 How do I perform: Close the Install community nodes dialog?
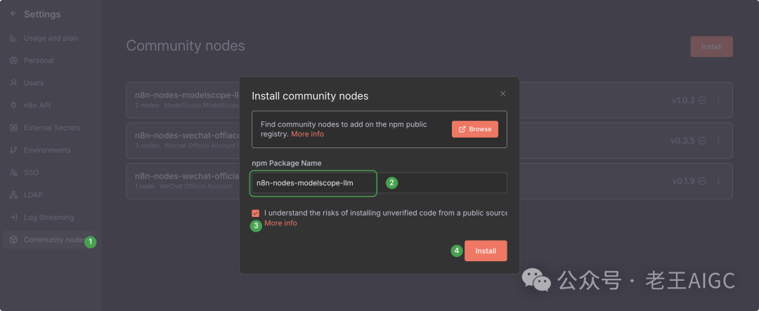[x=502, y=93]
